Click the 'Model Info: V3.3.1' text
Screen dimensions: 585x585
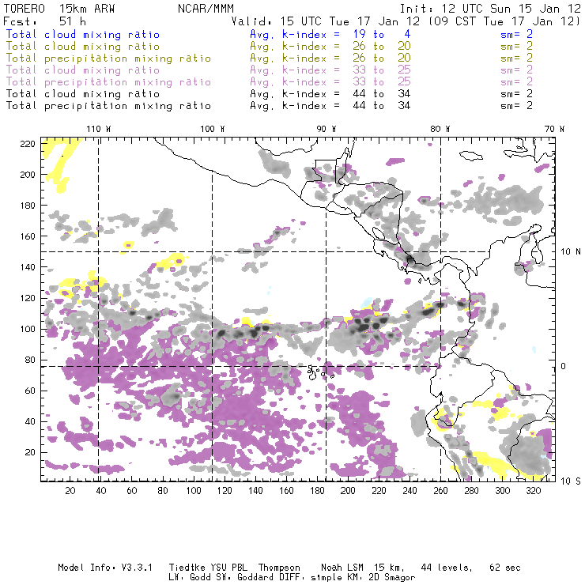tap(105, 568)
